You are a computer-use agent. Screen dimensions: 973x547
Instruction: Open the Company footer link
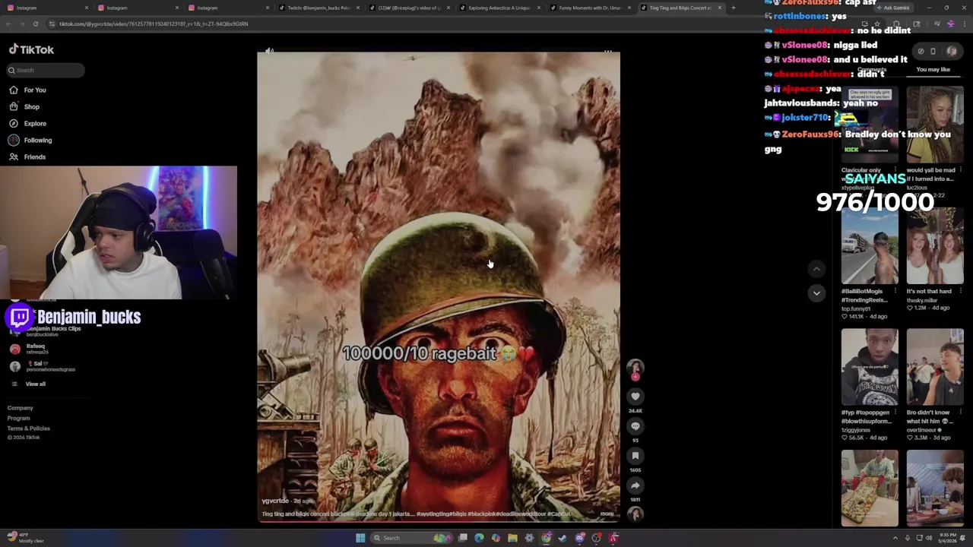pyautogui.click(x=21, y=408)
